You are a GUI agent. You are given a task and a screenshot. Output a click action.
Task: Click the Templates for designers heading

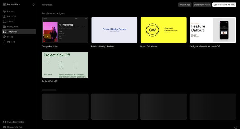point(54,13)
